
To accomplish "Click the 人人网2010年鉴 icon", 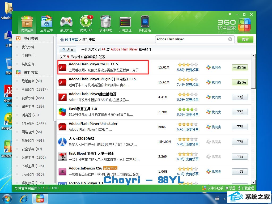I will pyautogui.click(x=62, y=142).
